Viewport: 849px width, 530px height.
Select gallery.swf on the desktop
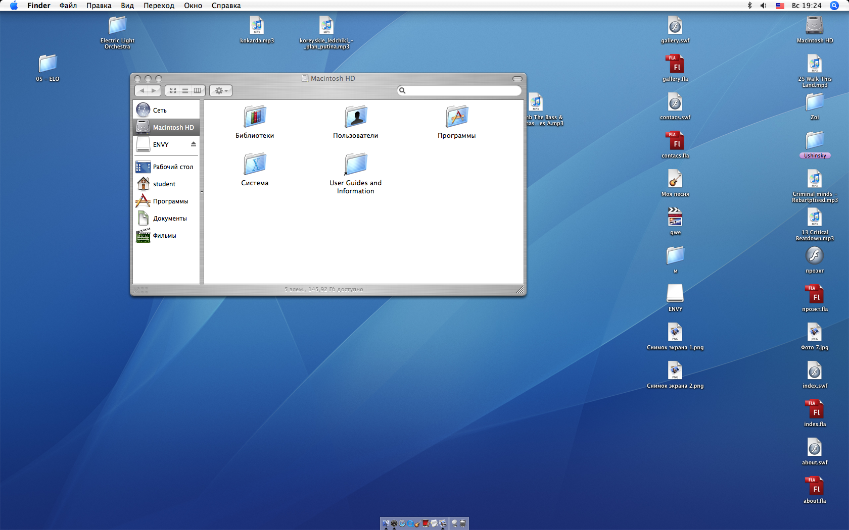point(675,29)
